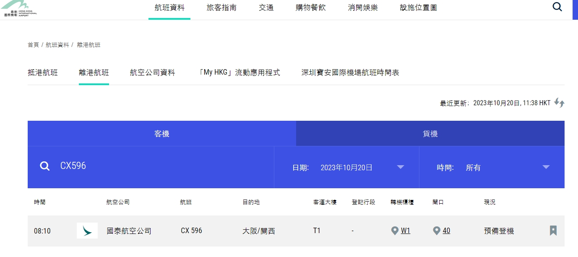Click the W1 transfer desk link
This screenshot has height=257, width=578.
point(406,231)
